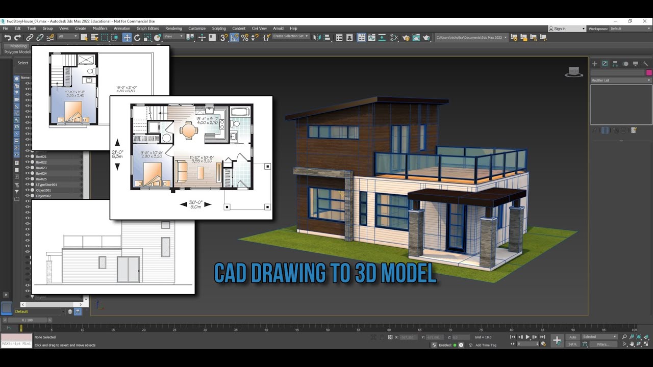This screenshot has width=653, height=367.
Task: Open the project path dropdown
Action: [x=471, y=37]
